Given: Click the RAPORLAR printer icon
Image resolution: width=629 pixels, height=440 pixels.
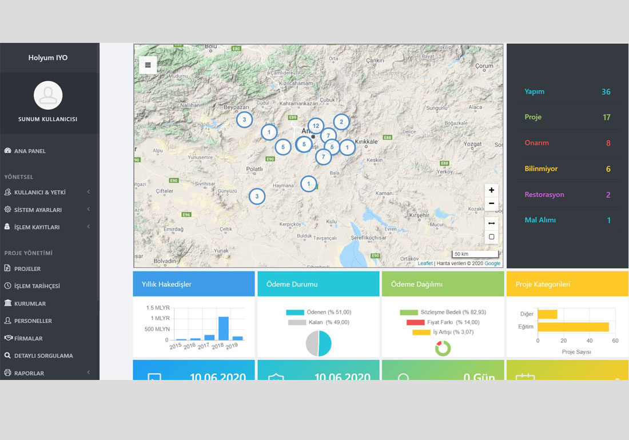Looking at the screenshot, I should pyautogui.click(x=7, y=373).
